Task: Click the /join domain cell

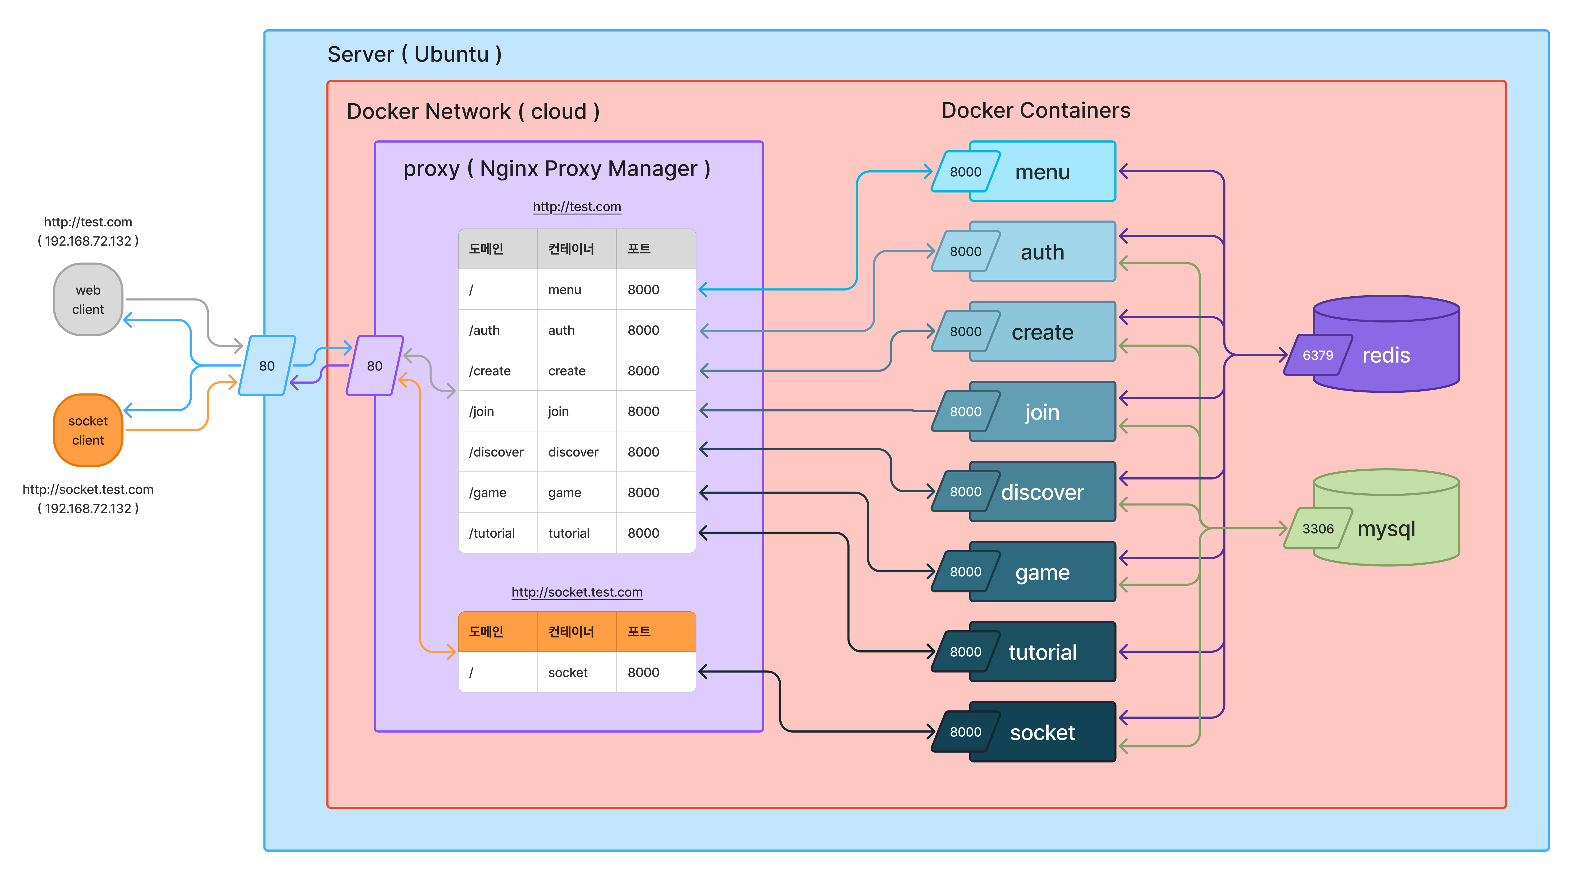Action: click(x=498, y=411)
